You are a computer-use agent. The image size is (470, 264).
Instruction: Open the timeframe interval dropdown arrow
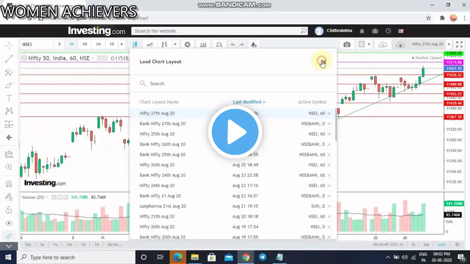point(122,44)
